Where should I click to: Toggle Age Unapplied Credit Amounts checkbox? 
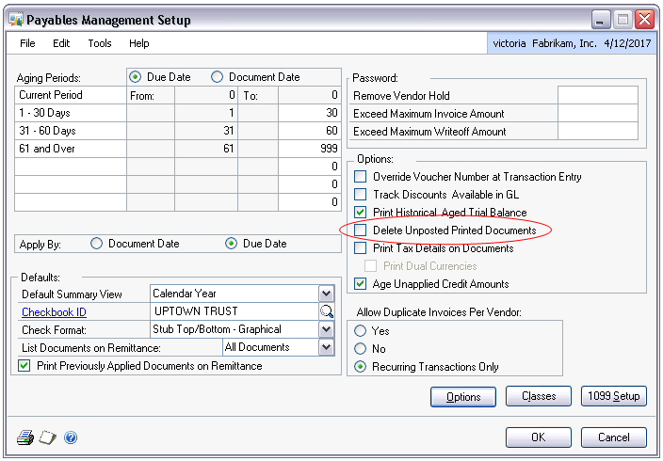click(x=360, y=284)
